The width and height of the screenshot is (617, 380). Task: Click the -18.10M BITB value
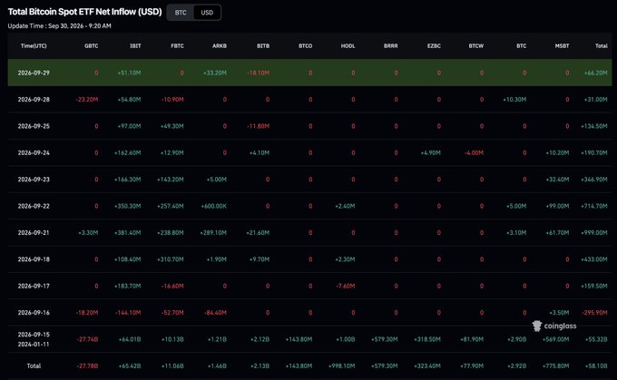tap(258, 73)
